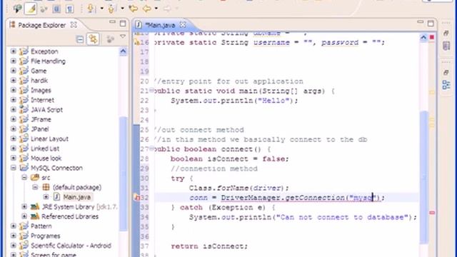Click Outline view icon in right trim

click(x=446, y=85)
